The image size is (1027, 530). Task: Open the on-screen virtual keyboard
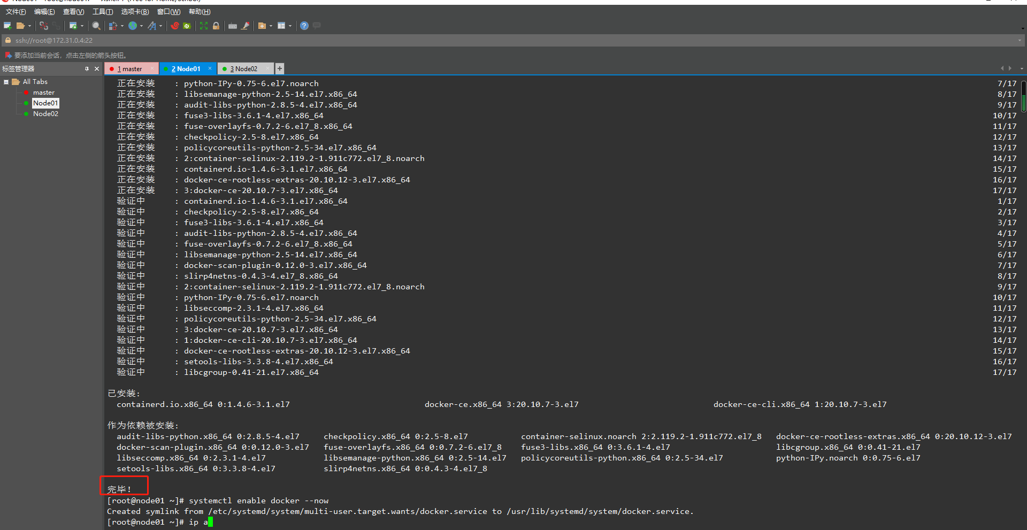click(x=232, y=25)
